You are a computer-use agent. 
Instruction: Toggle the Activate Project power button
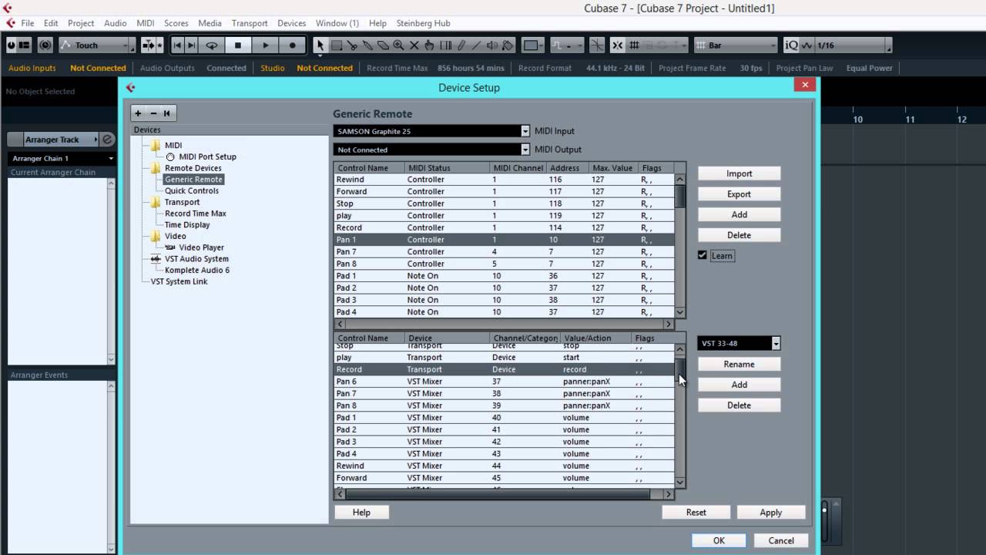[x=11, y=45]
